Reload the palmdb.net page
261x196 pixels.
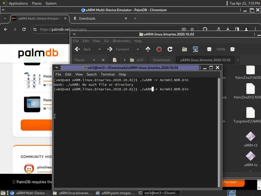pyautogui.click(x=24, y=29)
